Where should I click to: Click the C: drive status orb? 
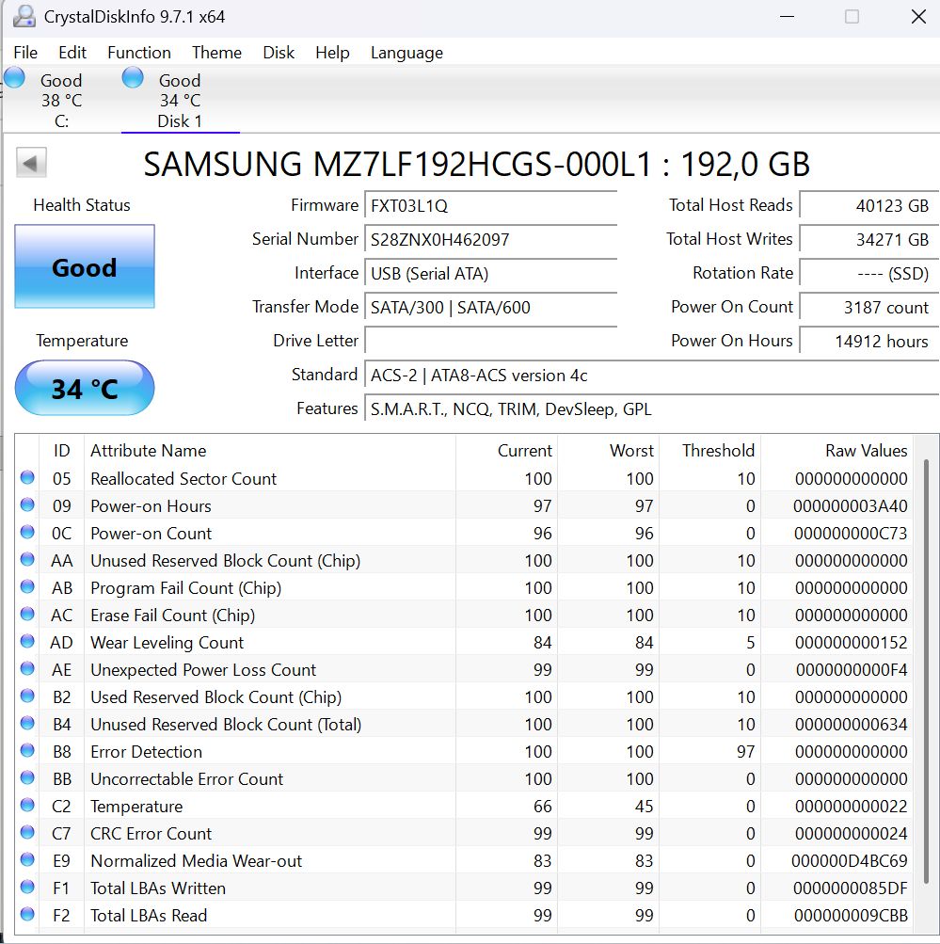(x=14, y=78)
